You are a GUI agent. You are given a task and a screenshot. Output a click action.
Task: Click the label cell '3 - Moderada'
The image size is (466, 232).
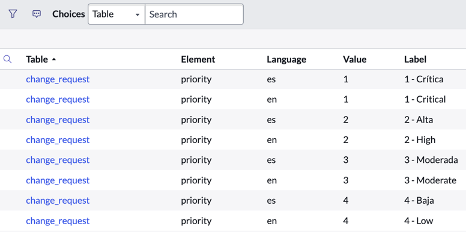click(x=431, y=160)
